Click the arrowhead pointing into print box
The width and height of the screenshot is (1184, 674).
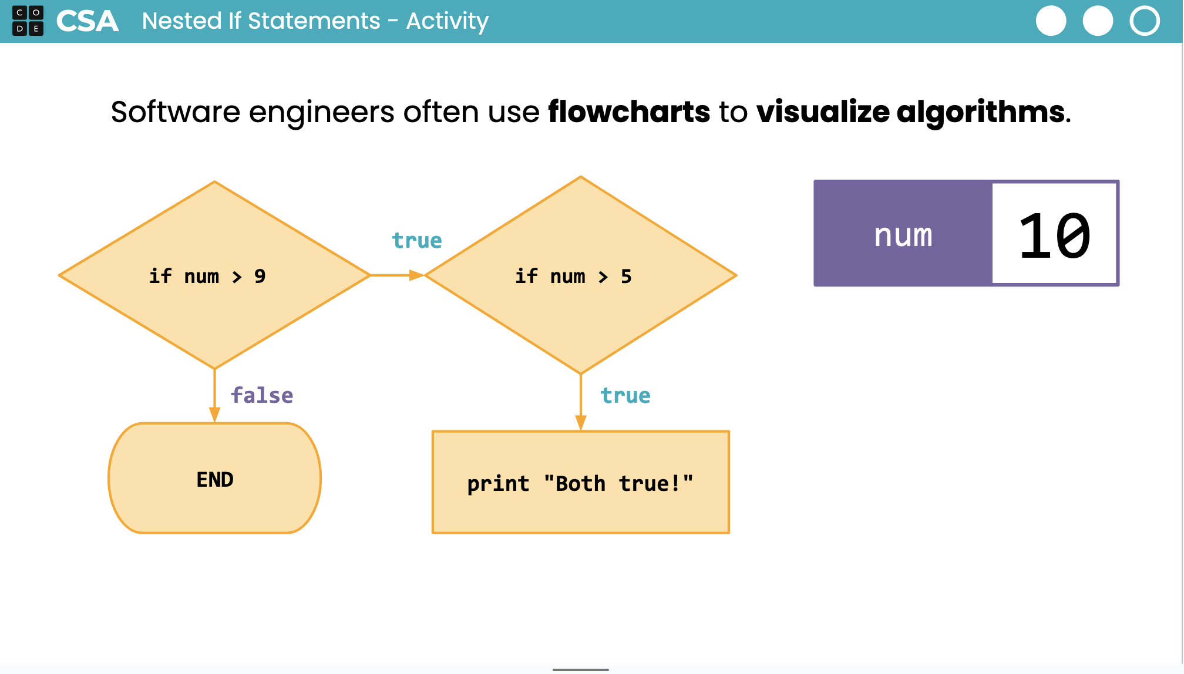coord(581,423)
